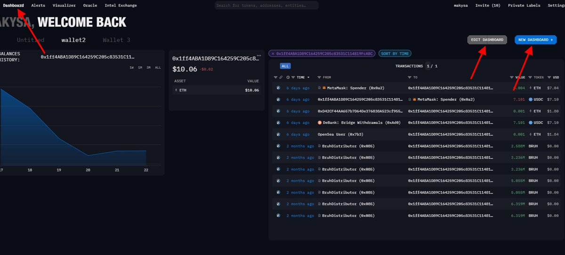Open DeBank: Bridge Withdrawals entity
The width and height of the screenshot is (565, 255).
click(362, 123)
